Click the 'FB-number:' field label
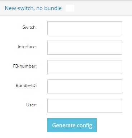Screen dimensions: 132x138 pos(25,66)
